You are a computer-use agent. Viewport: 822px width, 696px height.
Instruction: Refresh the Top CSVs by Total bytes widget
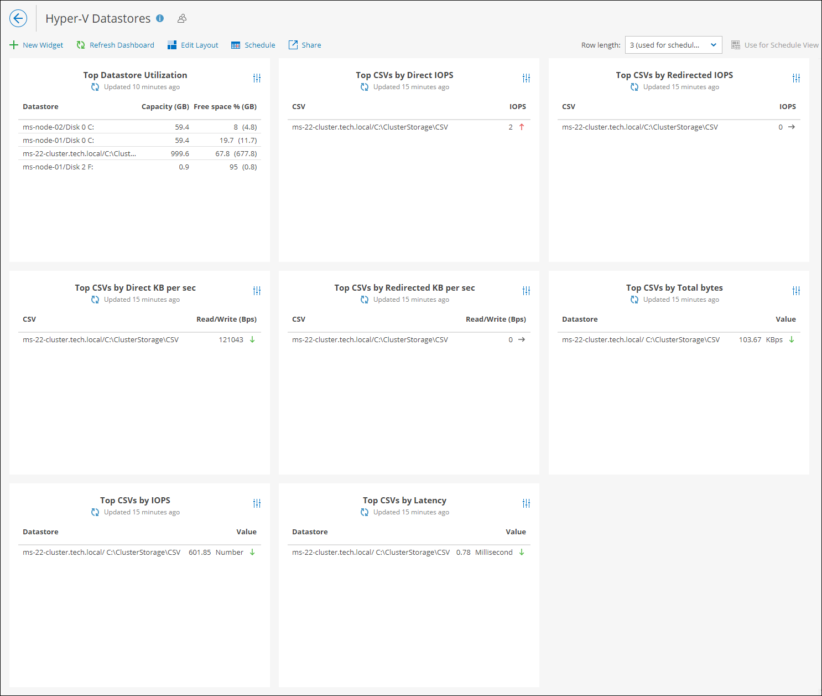634,300
